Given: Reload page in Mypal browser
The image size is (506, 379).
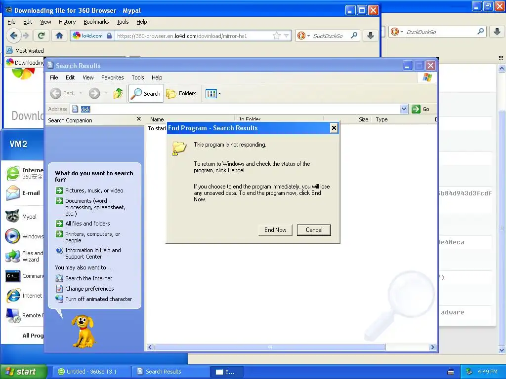Looking at the screenshot, I should click(x=41, y=36).
